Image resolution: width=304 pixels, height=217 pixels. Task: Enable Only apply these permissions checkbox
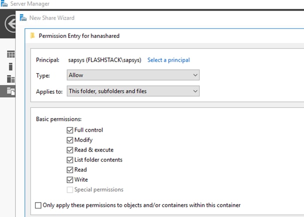tap(38, 205)
